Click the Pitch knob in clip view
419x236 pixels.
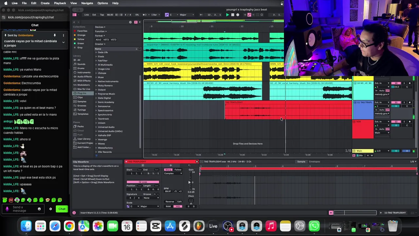click(x=191, y=200)
